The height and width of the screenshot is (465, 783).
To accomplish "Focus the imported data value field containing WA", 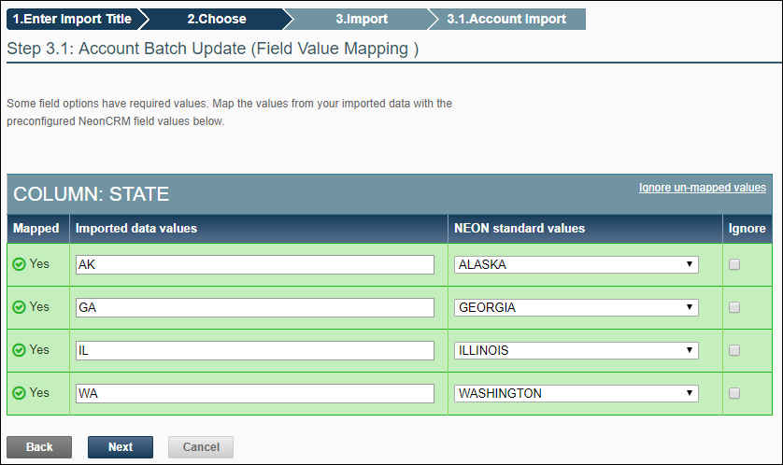I will point(255,393).
